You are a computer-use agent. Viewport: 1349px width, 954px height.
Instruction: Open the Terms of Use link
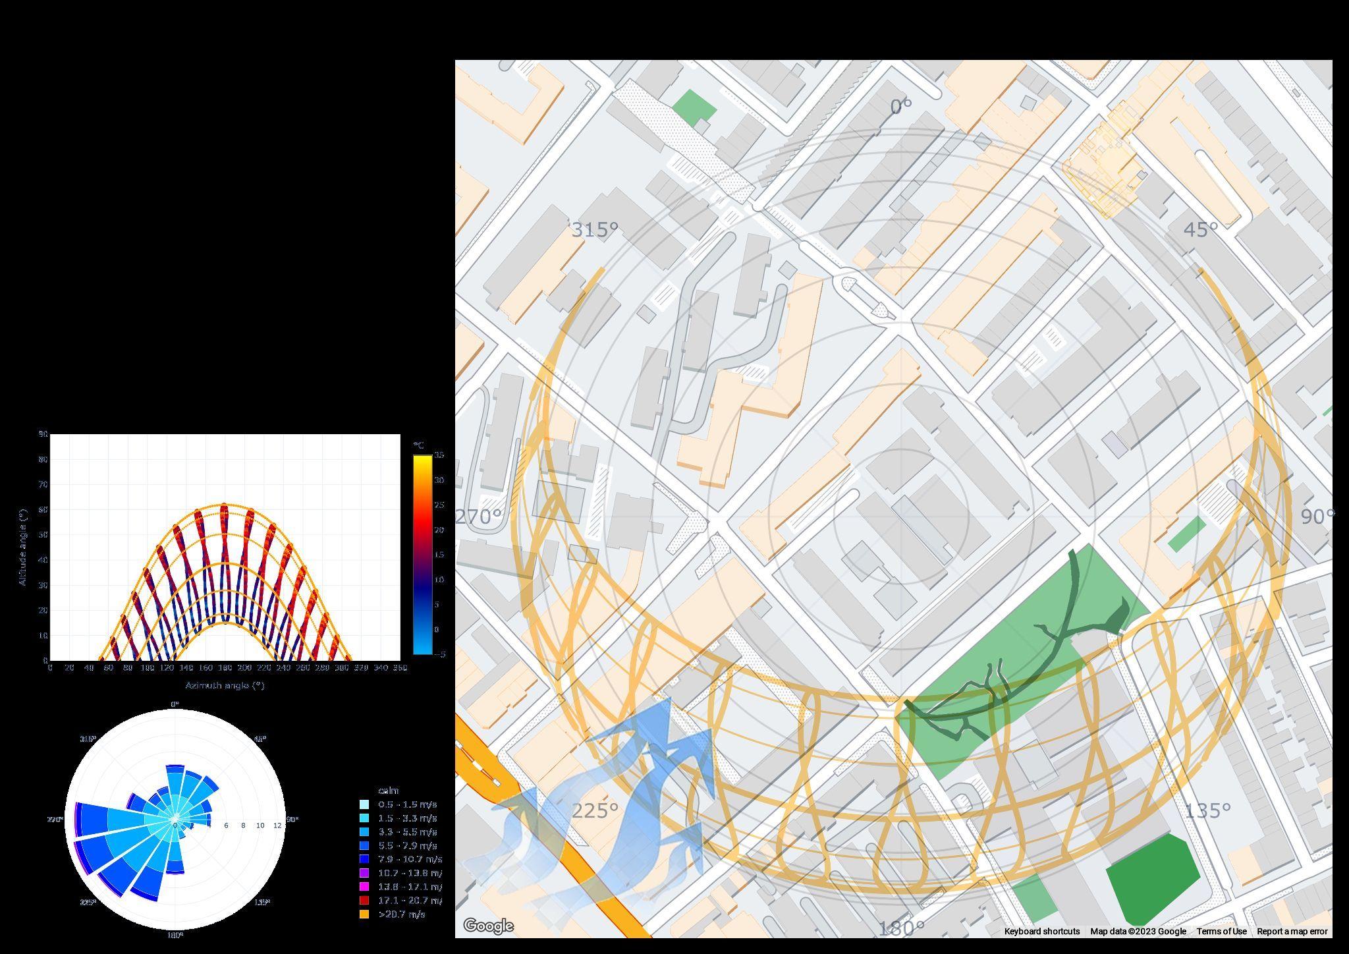pos(1221,931)
